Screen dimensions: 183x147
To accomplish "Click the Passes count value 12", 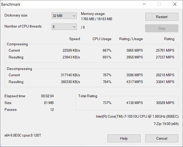I will tap(52, 110).
